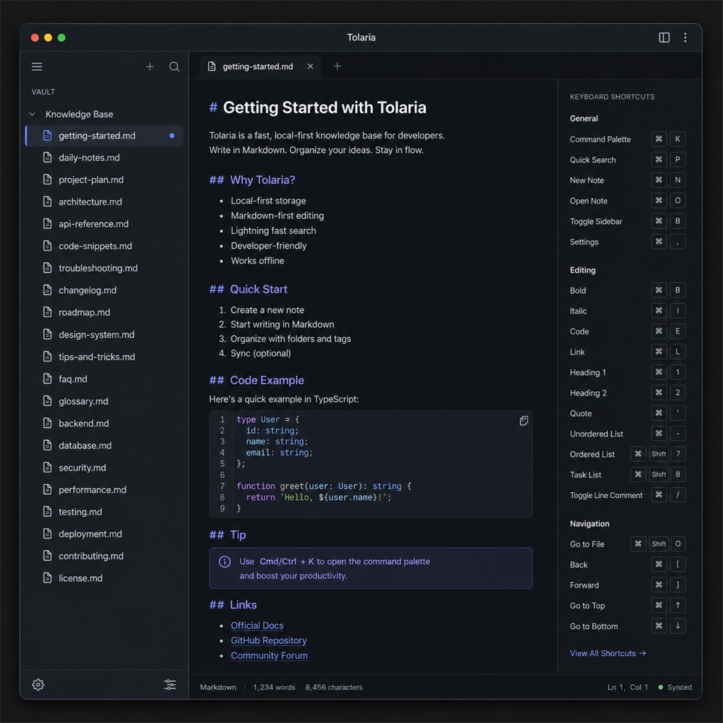Click the 1,234 words count
Viewport: 723px width, 723px height.
(274, 687)
